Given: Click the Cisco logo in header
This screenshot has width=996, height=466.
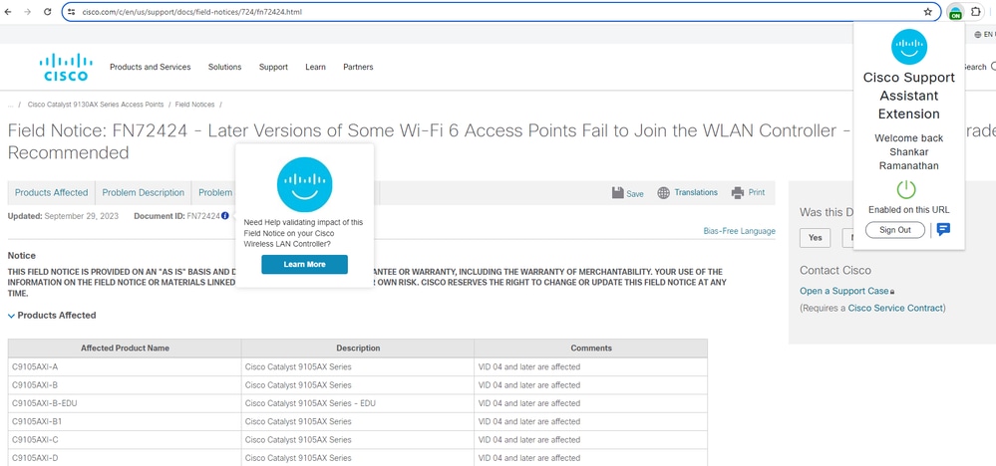Looking at the screenshot, I should tap(66, 67).
